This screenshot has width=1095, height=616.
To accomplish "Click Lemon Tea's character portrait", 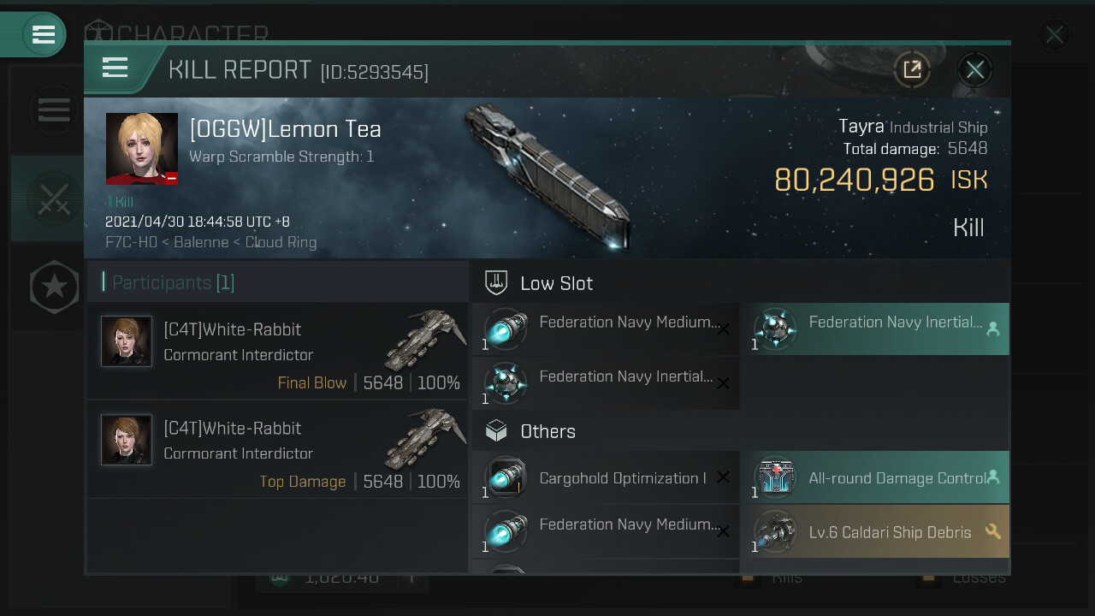I will (x=142, y=149).
